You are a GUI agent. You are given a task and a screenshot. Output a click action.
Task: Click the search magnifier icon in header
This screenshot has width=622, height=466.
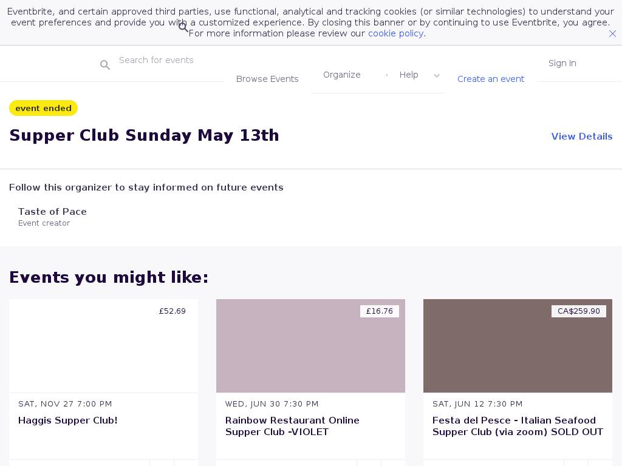[x=105, y=65]
